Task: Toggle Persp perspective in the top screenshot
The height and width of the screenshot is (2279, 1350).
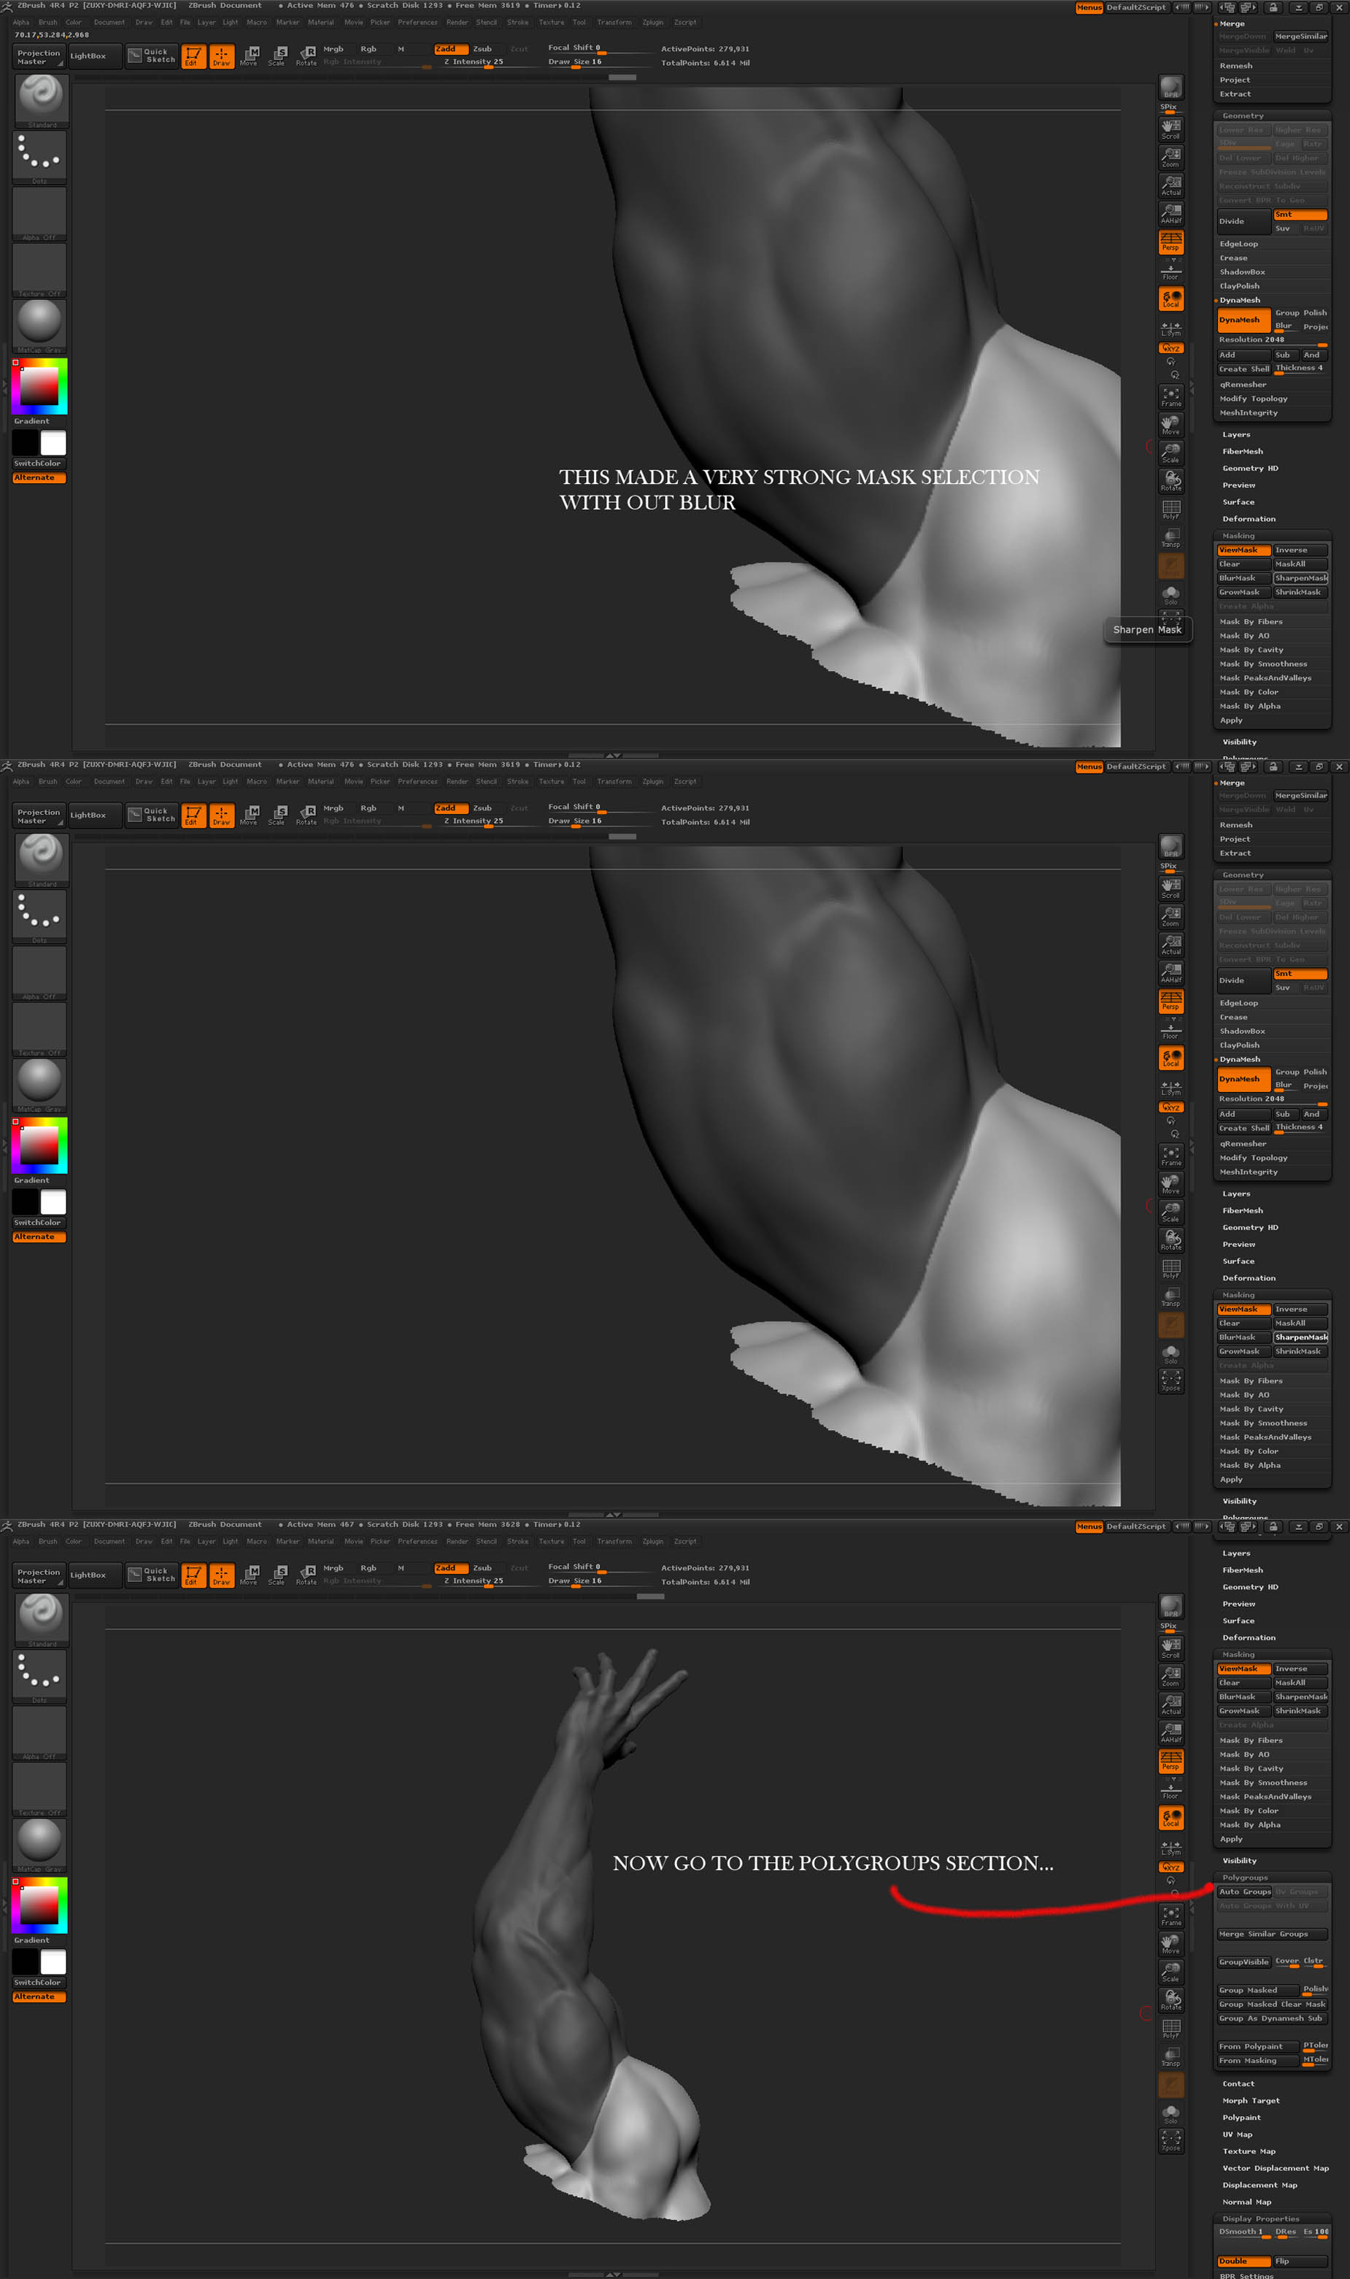Action: click(1170, 242)
